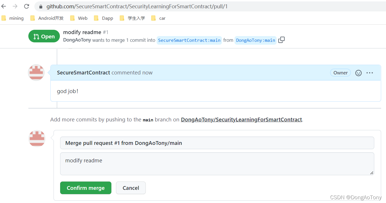
Task: Open the mining bookmark folder
Action: pyautogui.click(x=13, y=18)
